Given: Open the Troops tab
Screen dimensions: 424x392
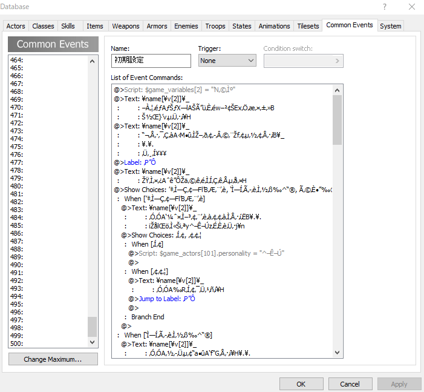Looking at the screenshot, I should click(x=215, y=26).
